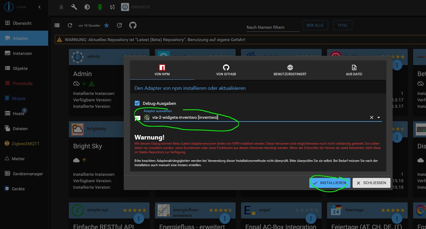The height and width of the screenshot is (229, 426).
Task: Click the warning triangle icon in banner
Action: point(59,40)
